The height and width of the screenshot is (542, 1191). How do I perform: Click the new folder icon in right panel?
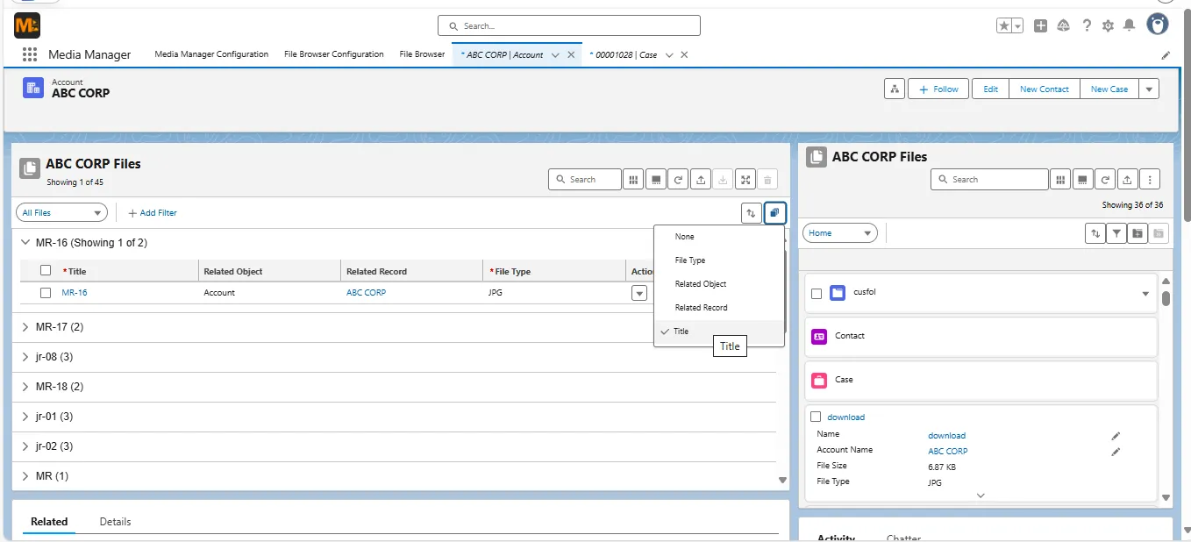[1138, 233]
